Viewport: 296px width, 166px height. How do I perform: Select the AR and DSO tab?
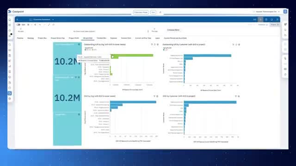88,38
